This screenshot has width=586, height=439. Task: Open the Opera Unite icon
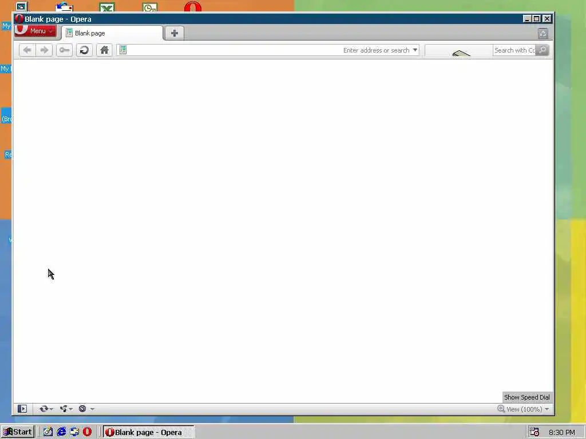(x=64, y=409)
